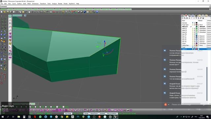The image size is (211, 119).
Task: Click the layer Filter funnel icon
Action: pyautogui.click(x=196, y=18)
